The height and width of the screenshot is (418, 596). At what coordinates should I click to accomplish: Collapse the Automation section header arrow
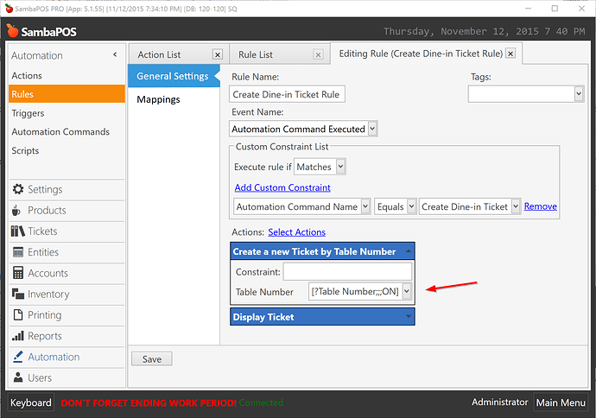click(115, 55)
